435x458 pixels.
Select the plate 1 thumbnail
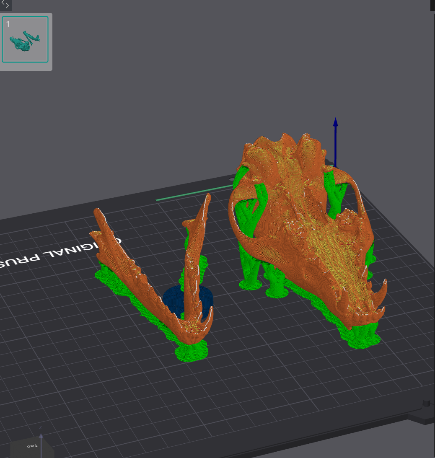(x=25, y=39)
